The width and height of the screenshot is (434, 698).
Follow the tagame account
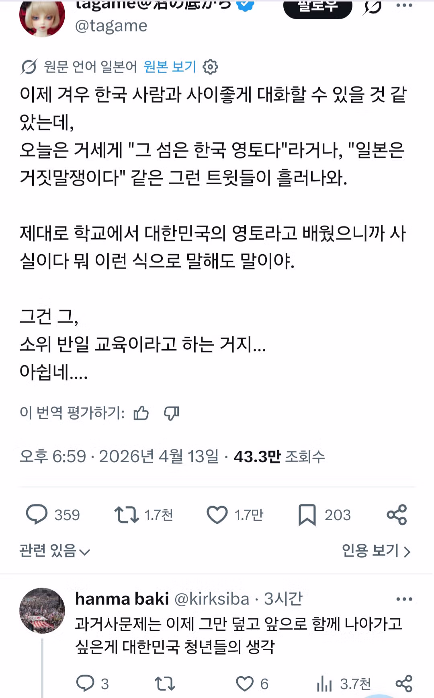click(317, 7)
